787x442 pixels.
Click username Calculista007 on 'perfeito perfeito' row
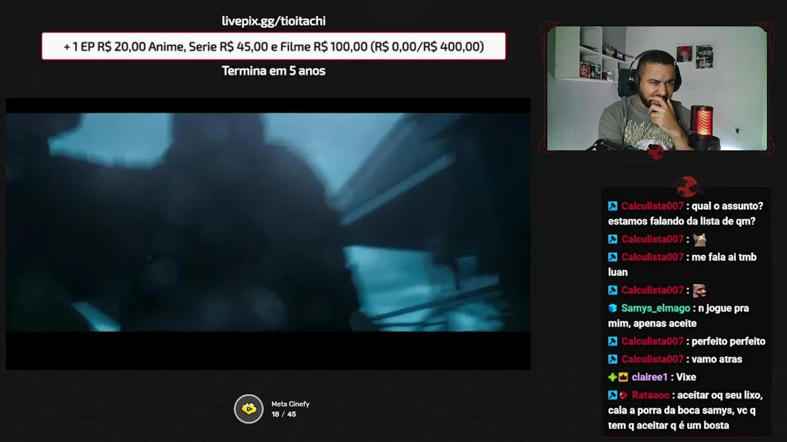(x=652, y=341)
